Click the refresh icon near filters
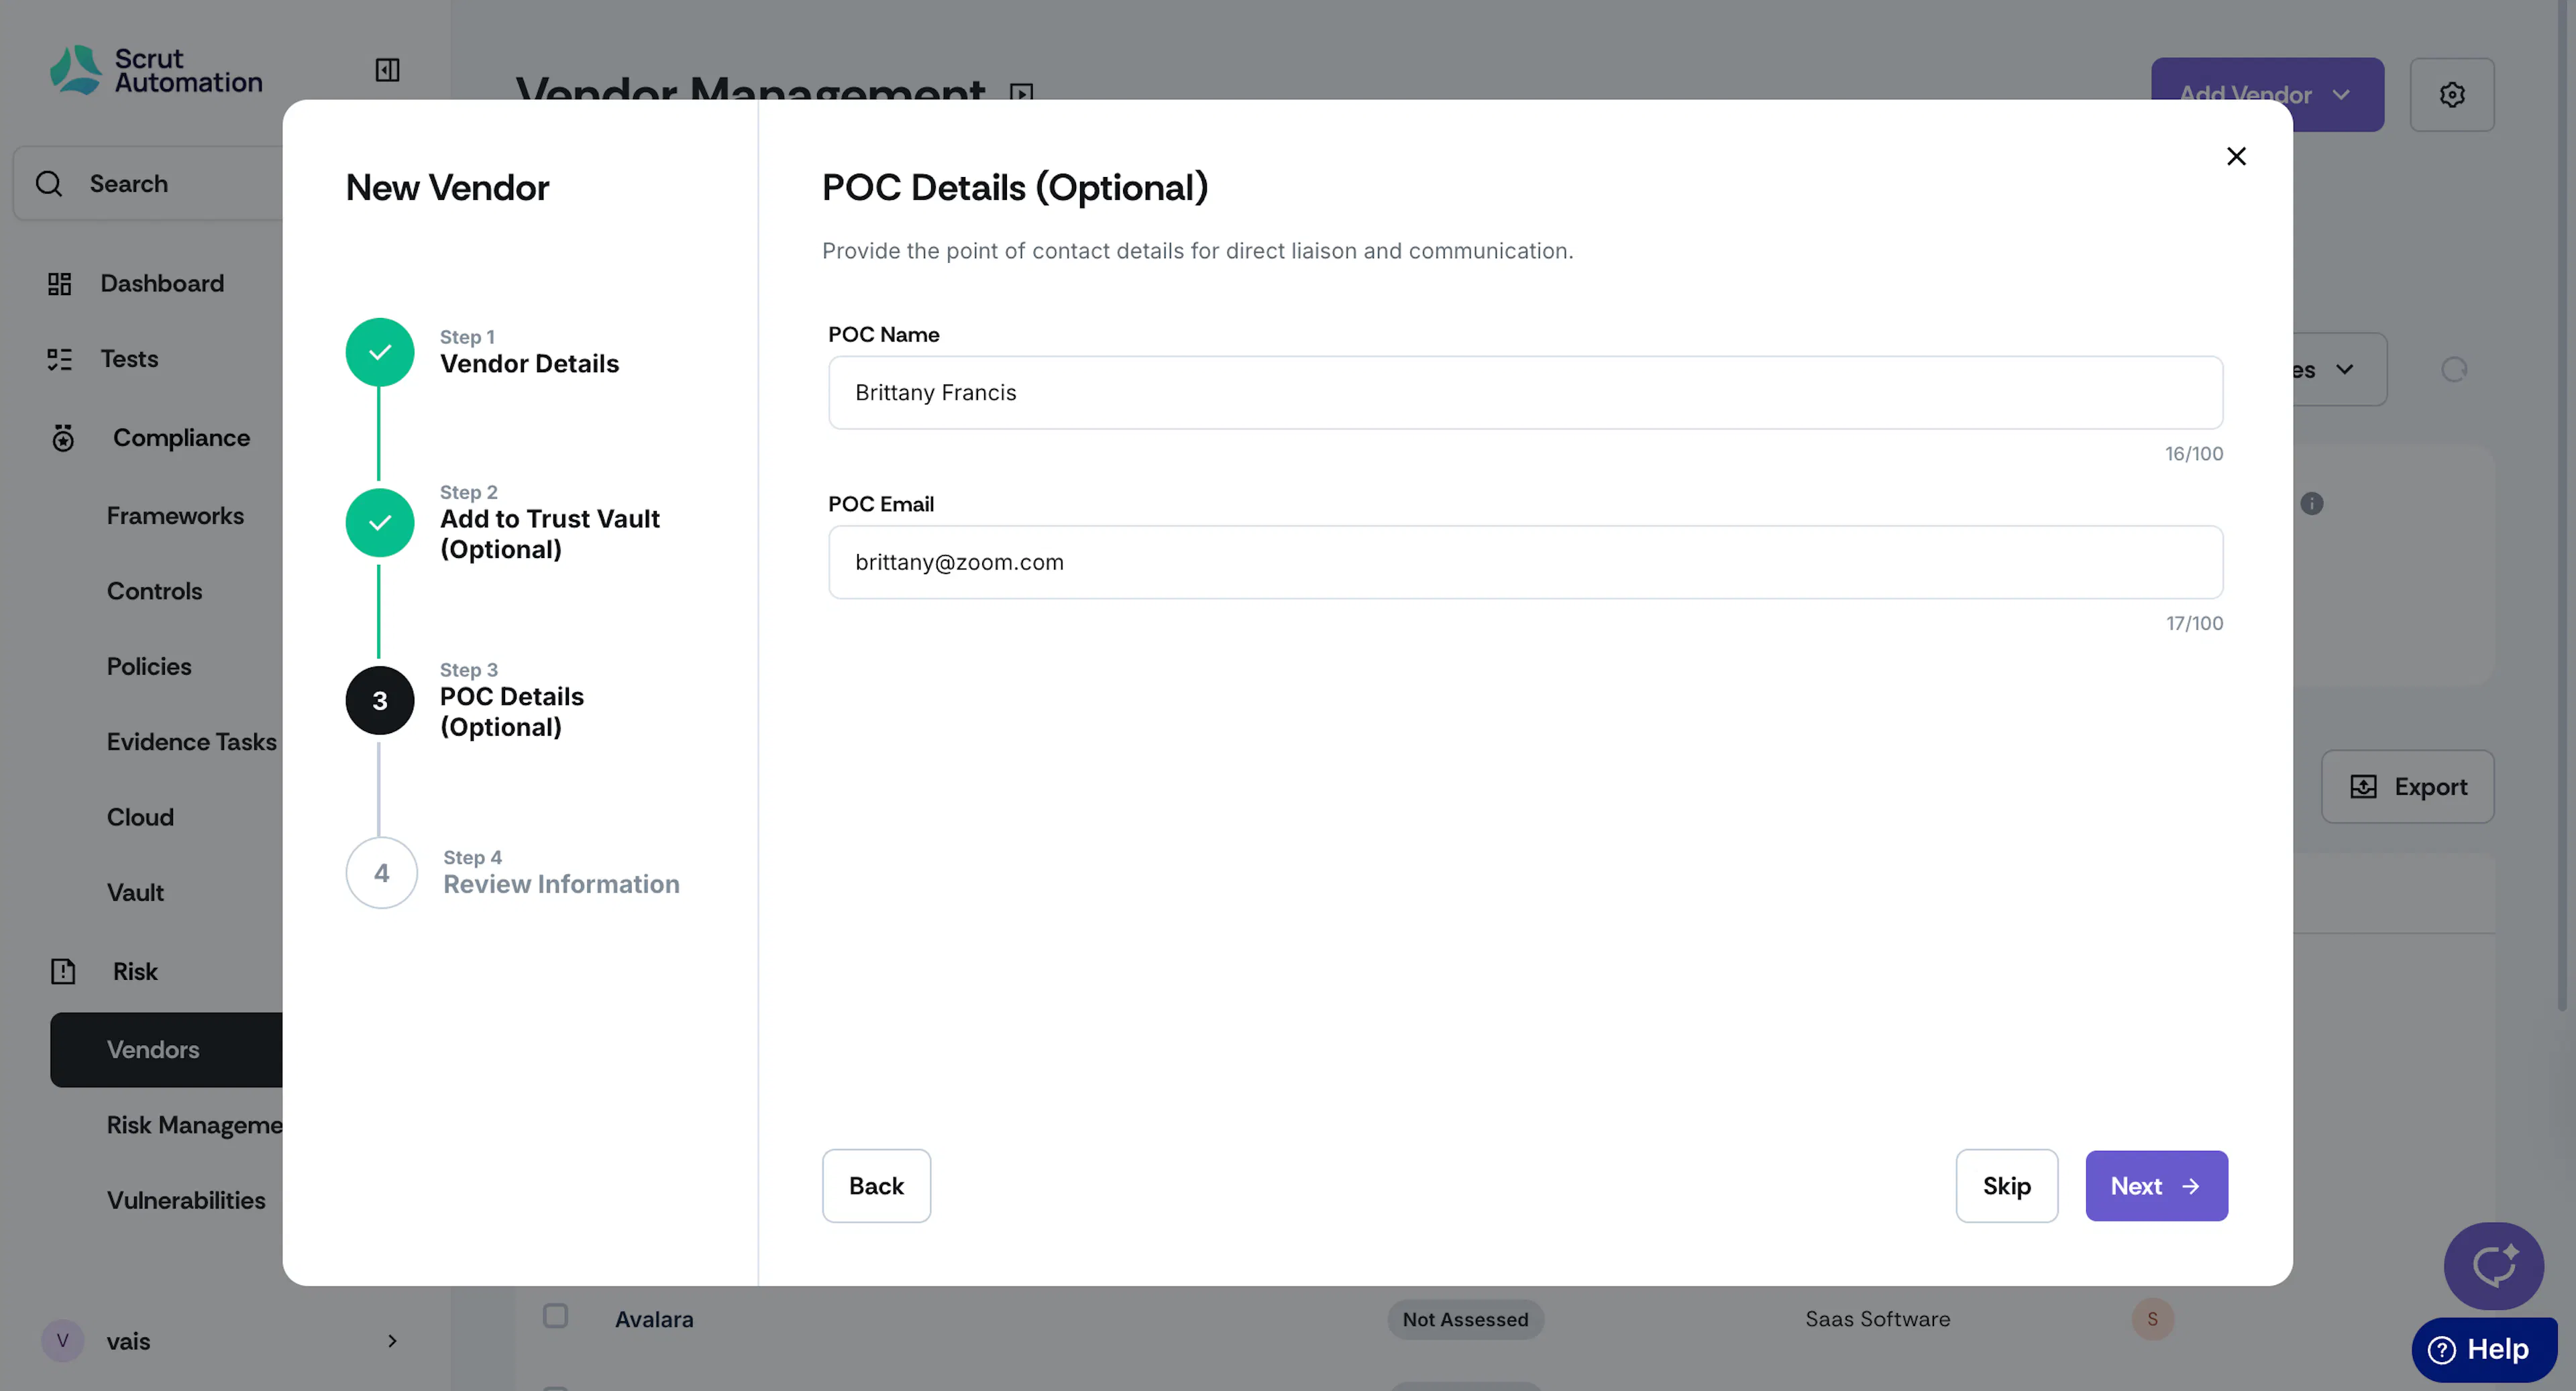This screenshot has height=1391, width=2576. [x=2453, y=370]
